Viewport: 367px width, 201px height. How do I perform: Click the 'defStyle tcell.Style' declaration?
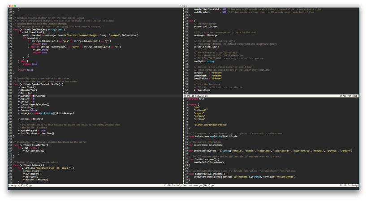point(206,47)
